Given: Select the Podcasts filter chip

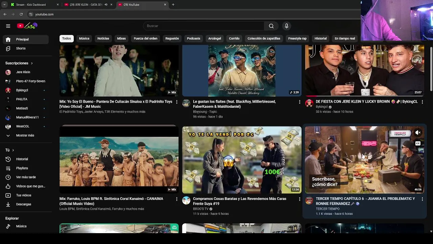Looking at the screenshot, I should [193, 39].
